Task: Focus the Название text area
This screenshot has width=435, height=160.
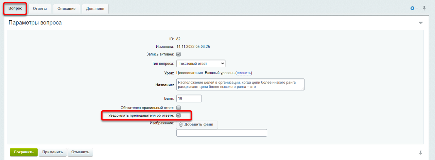Action: [x=240, y=85]
